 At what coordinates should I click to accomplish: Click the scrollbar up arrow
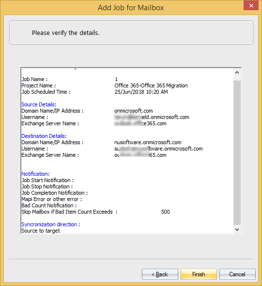click(x=237, y=73)
